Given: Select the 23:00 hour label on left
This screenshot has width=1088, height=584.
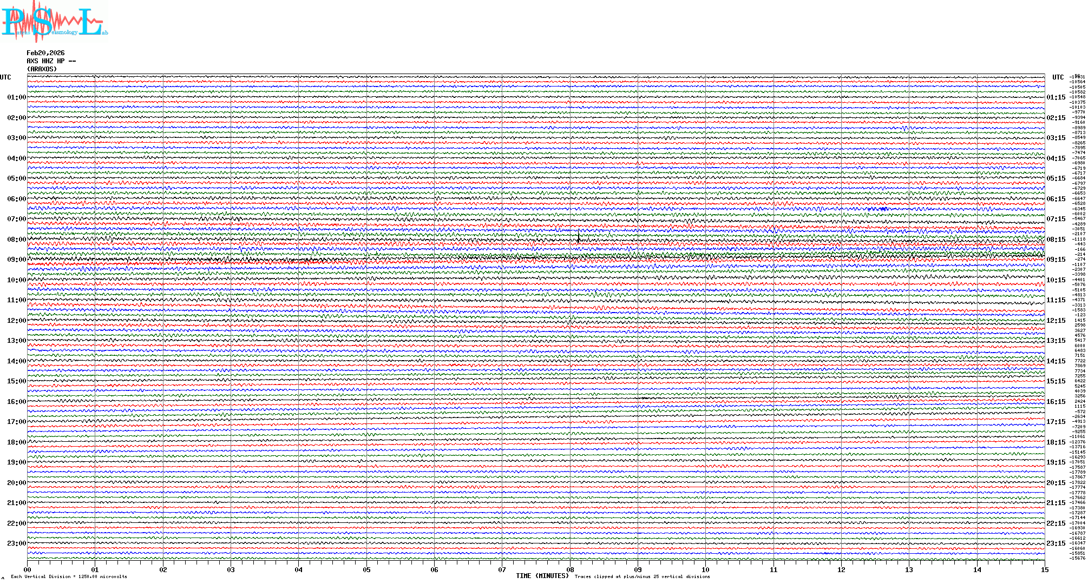Looking at the screenshot, I should click(16, 543).
